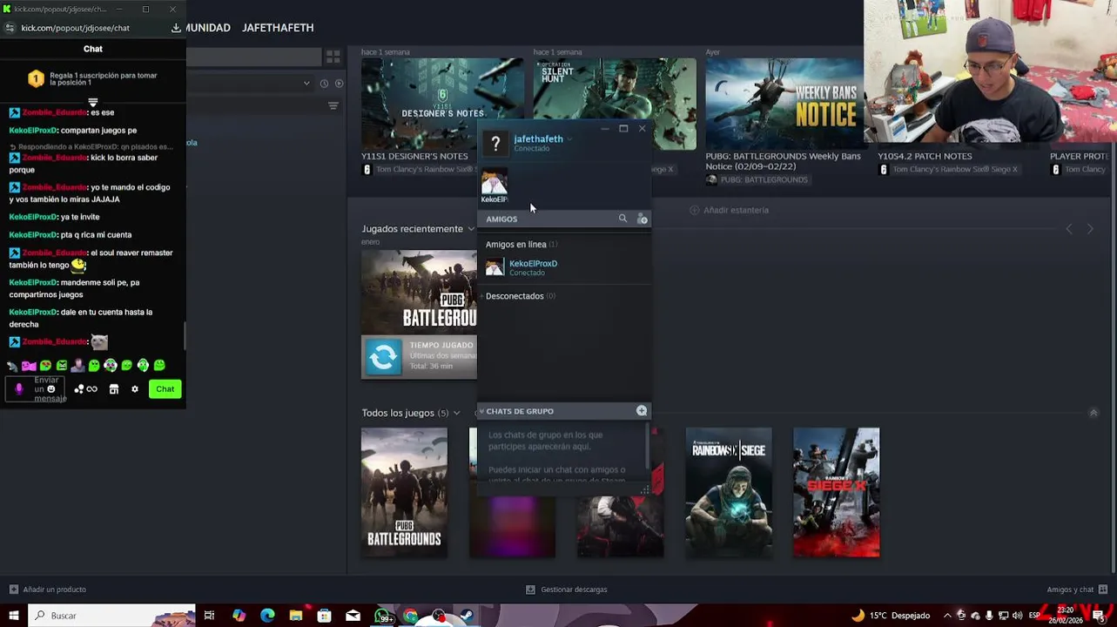Open PUBG Battlegrounds cover in all games
Image resolution: width=1117 pixels, height=627 pixels.
404,492
